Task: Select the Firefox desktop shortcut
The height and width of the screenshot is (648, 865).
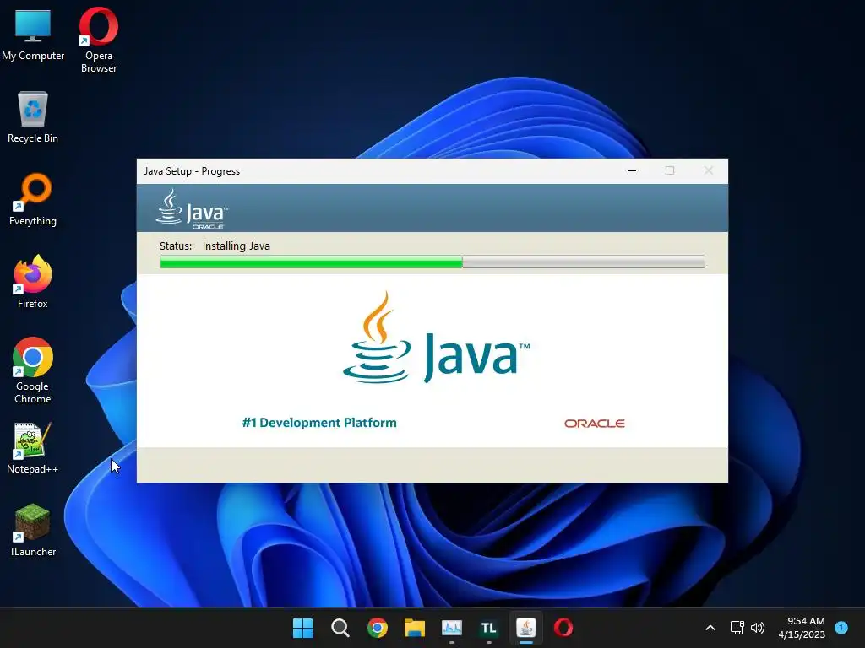Action: point(33,282)
